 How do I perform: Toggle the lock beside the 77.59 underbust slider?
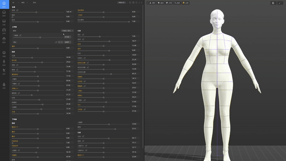[20, 35]
